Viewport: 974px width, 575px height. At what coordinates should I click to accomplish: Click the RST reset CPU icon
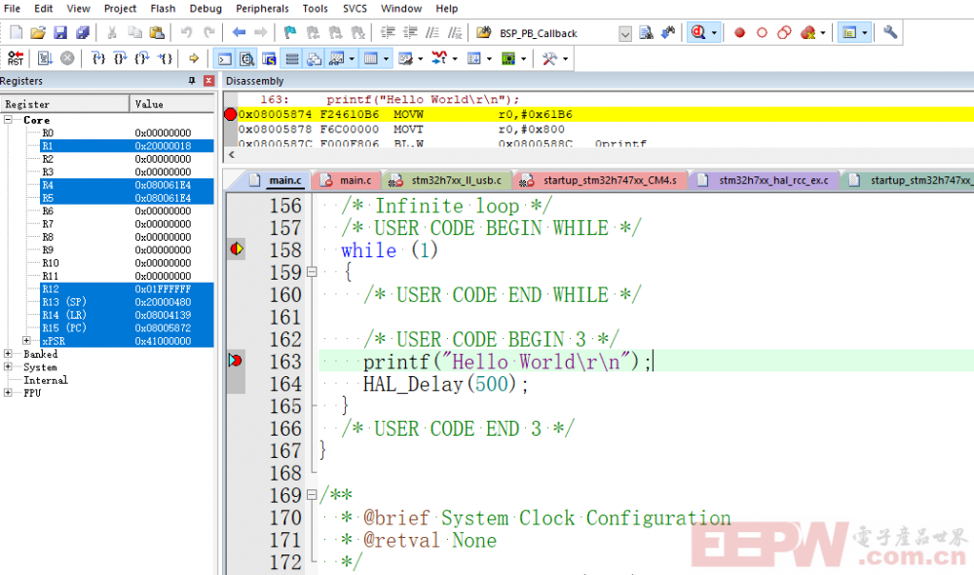(15, 58)
